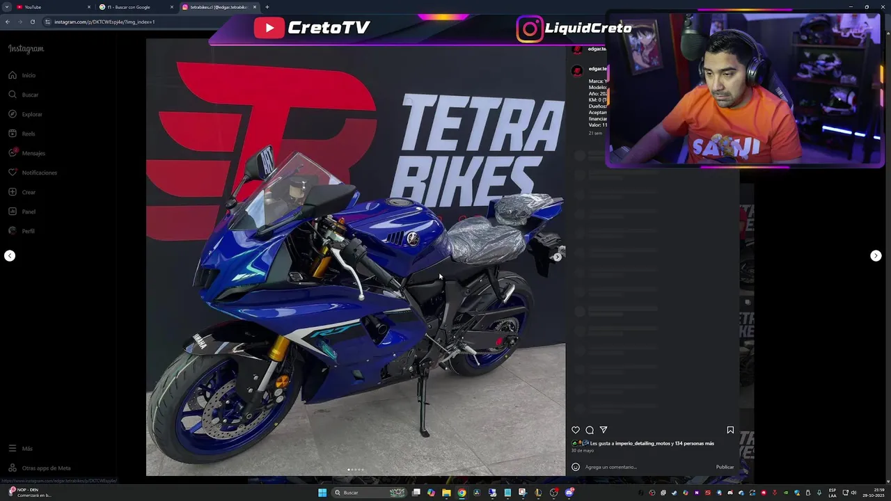Click the comment bubble icon

(590, 430)
